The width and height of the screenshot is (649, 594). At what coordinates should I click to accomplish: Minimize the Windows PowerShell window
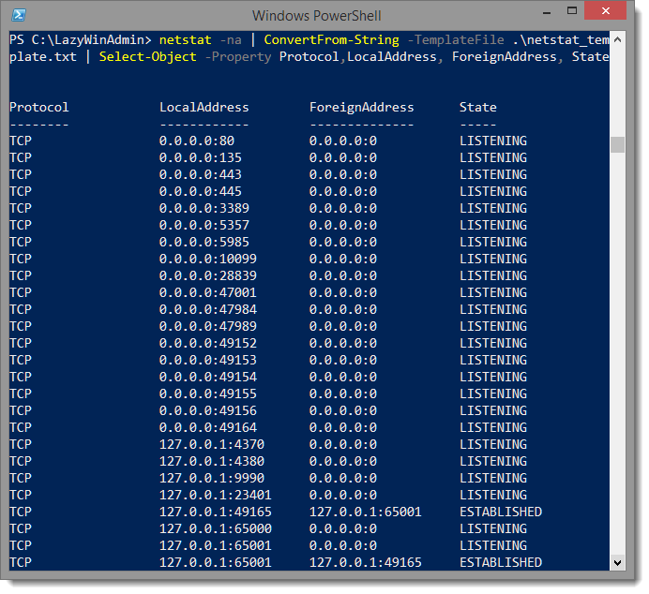click(x=547, y=12)
